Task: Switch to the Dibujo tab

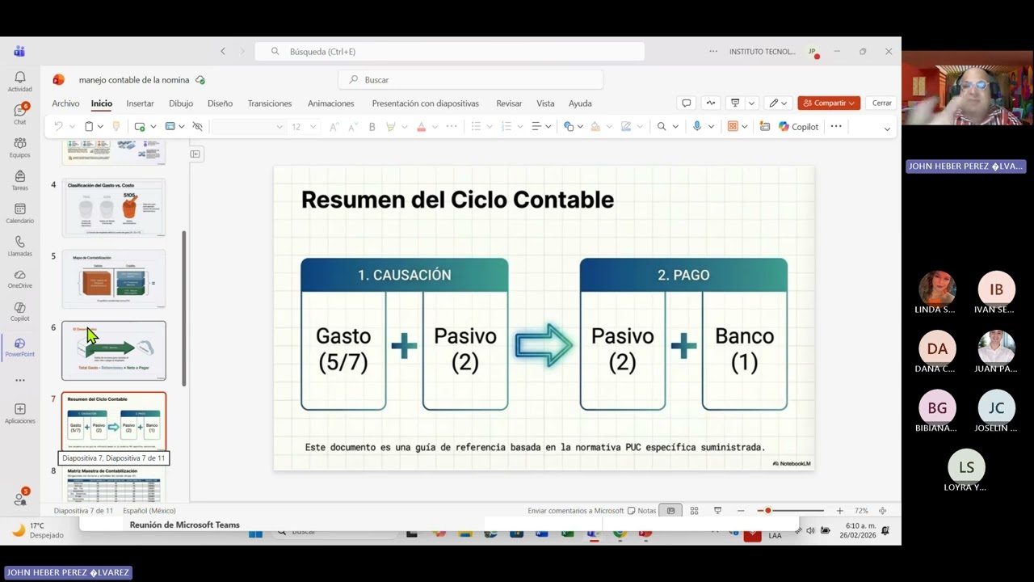Action: click(181, 103)
